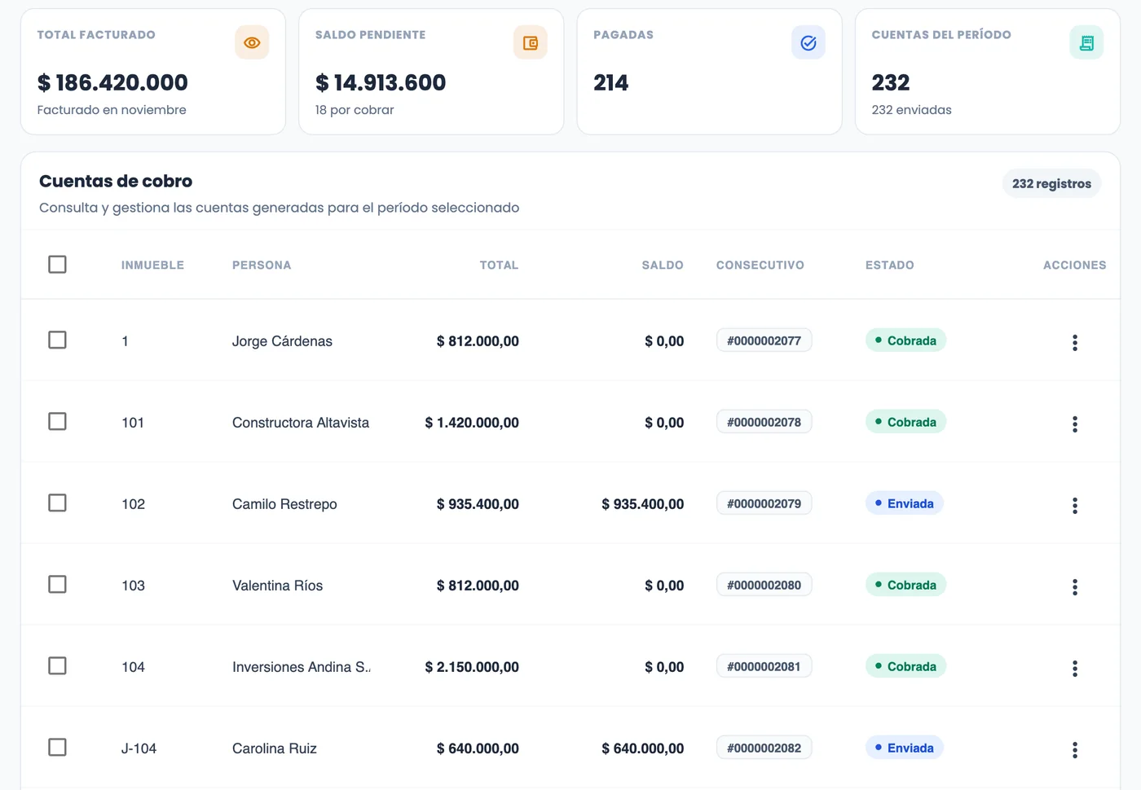
Task: Click the Total column header
Action: coord(499,265)
